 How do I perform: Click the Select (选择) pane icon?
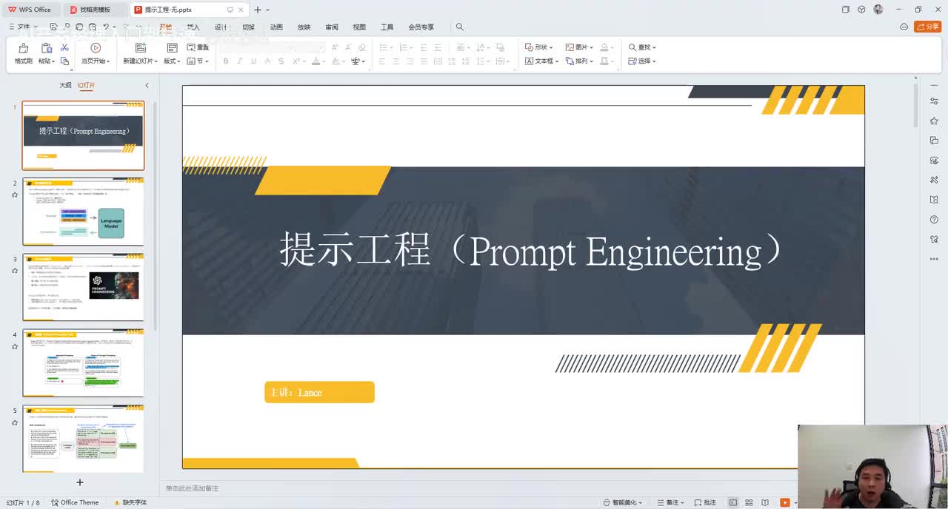[632, 61]
